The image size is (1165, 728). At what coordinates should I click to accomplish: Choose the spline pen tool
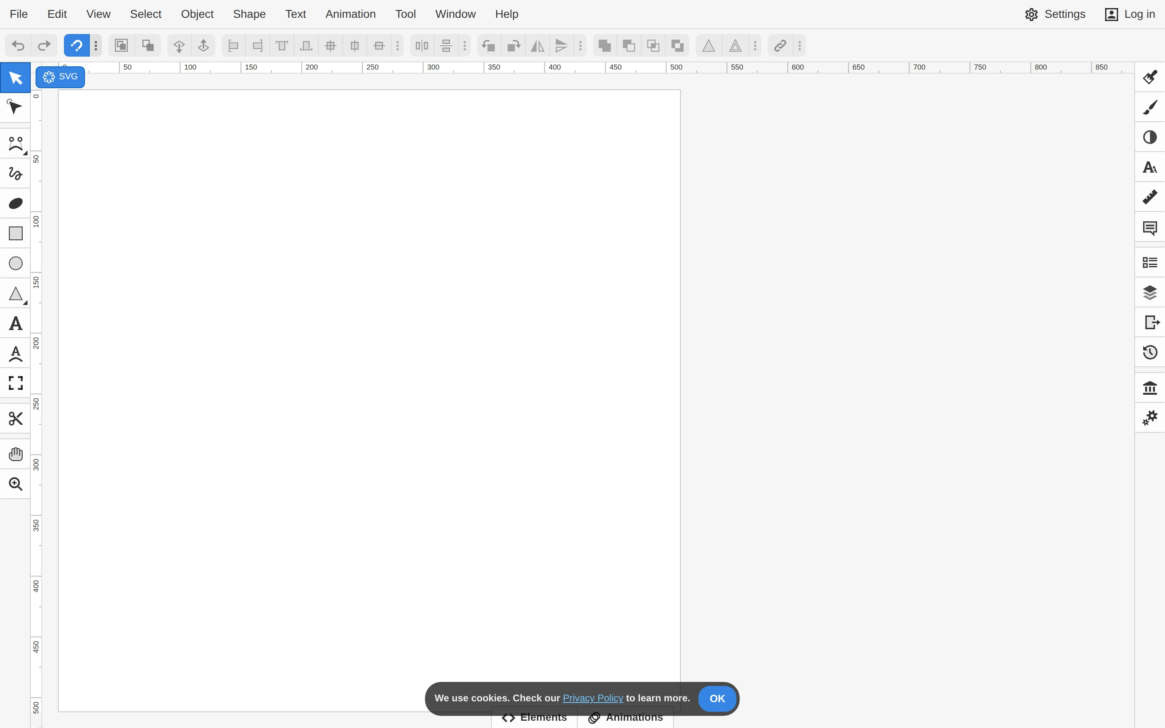(15, 144)
